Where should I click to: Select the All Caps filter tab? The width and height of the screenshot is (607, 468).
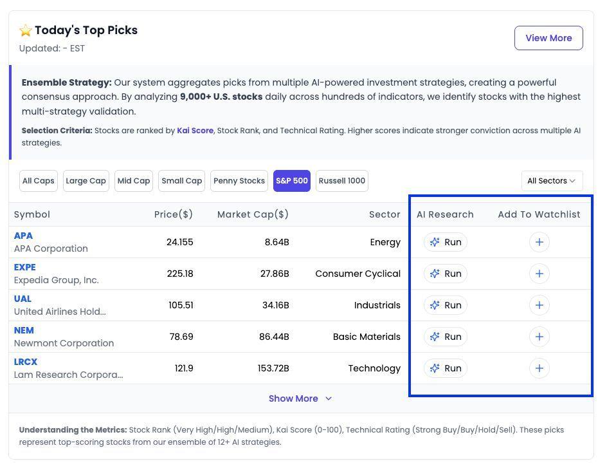[x=39, y=181]
